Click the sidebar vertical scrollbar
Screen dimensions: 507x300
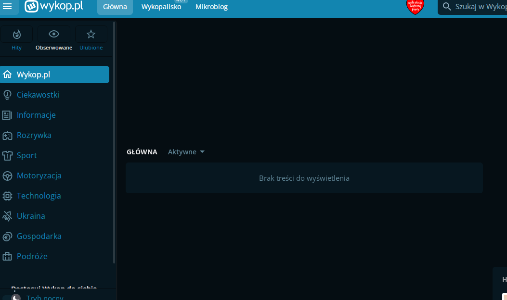click(x=114, y=144)
